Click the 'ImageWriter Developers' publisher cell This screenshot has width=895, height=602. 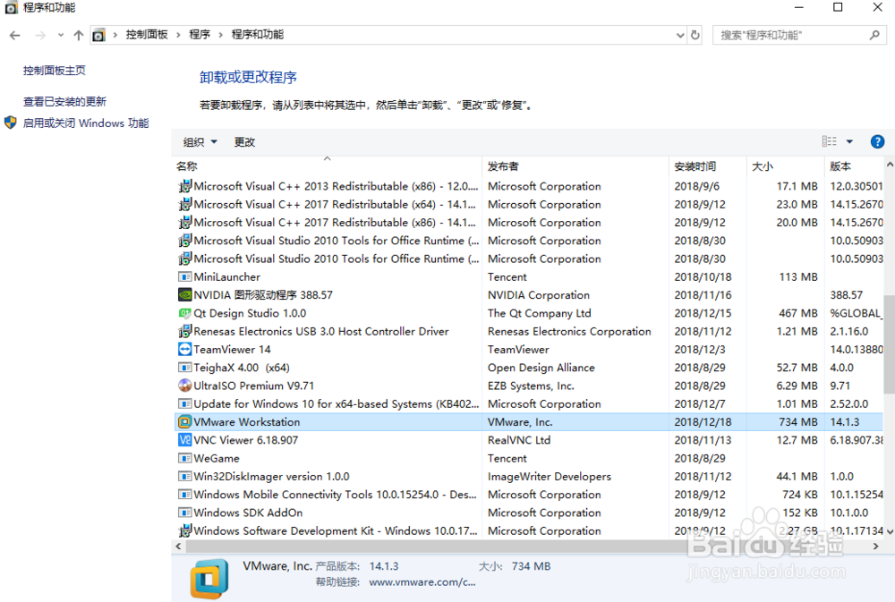550,477
